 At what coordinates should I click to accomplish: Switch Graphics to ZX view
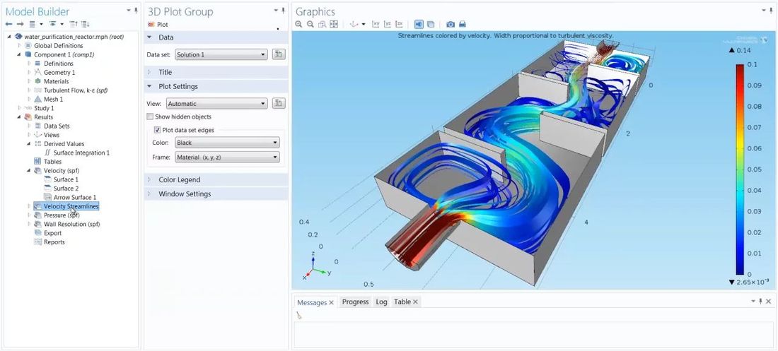[399, 24]
